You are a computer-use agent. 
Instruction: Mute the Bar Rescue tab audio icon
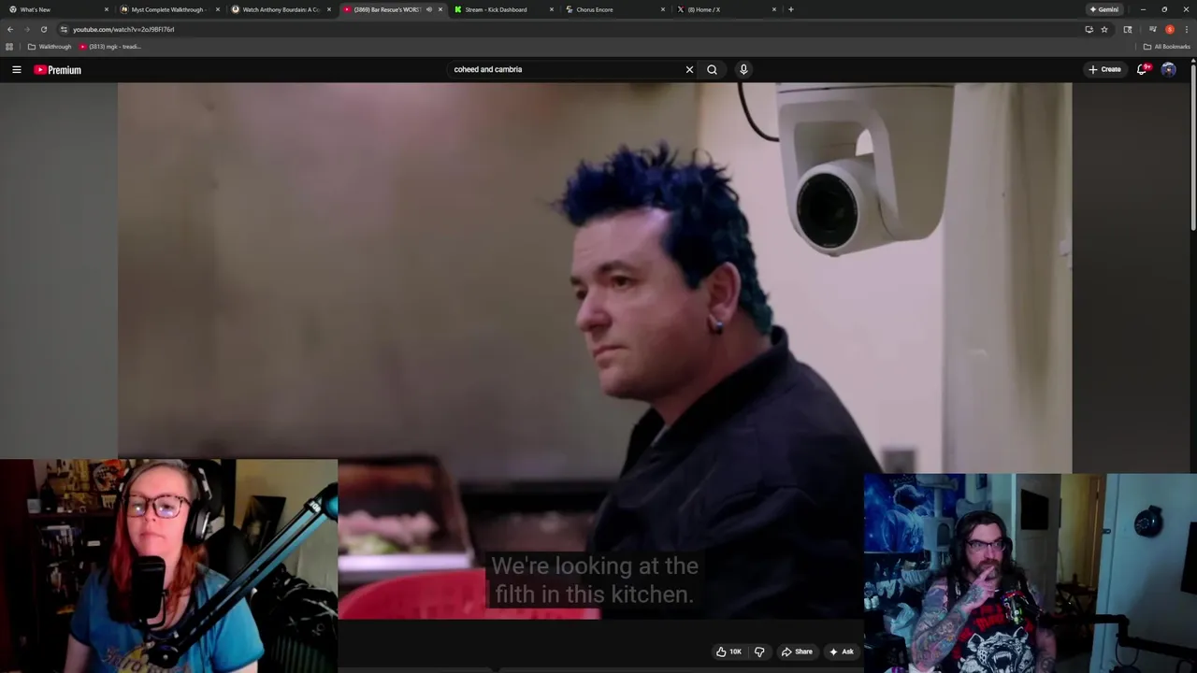[x=429, y=9]
